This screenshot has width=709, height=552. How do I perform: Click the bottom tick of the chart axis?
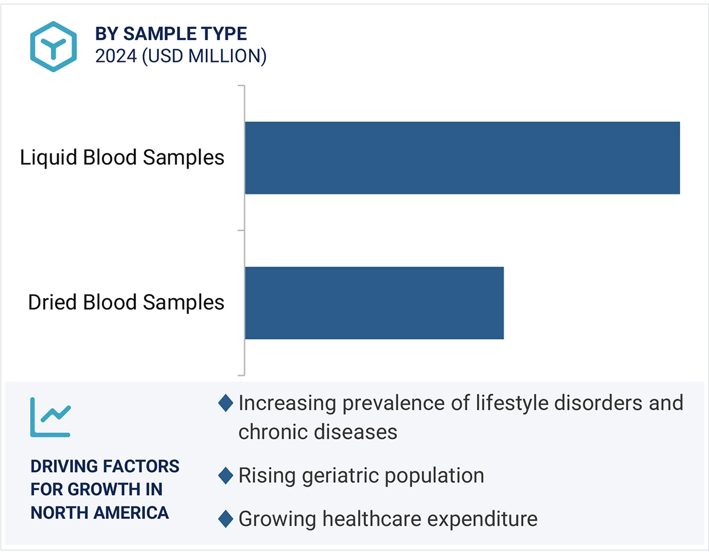click(241, 375)
